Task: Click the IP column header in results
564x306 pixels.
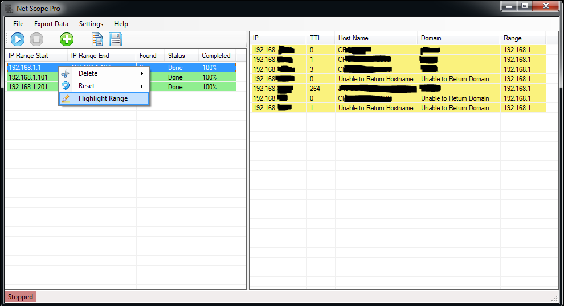Action: (x=278, y=38)
